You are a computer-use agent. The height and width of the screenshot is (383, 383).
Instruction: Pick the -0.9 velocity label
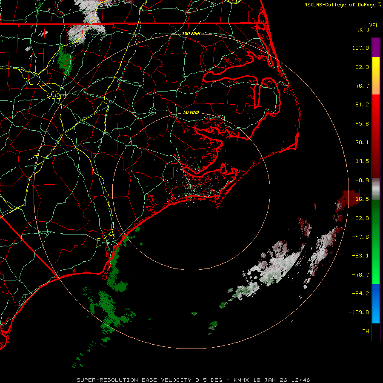tap(362, 180)
